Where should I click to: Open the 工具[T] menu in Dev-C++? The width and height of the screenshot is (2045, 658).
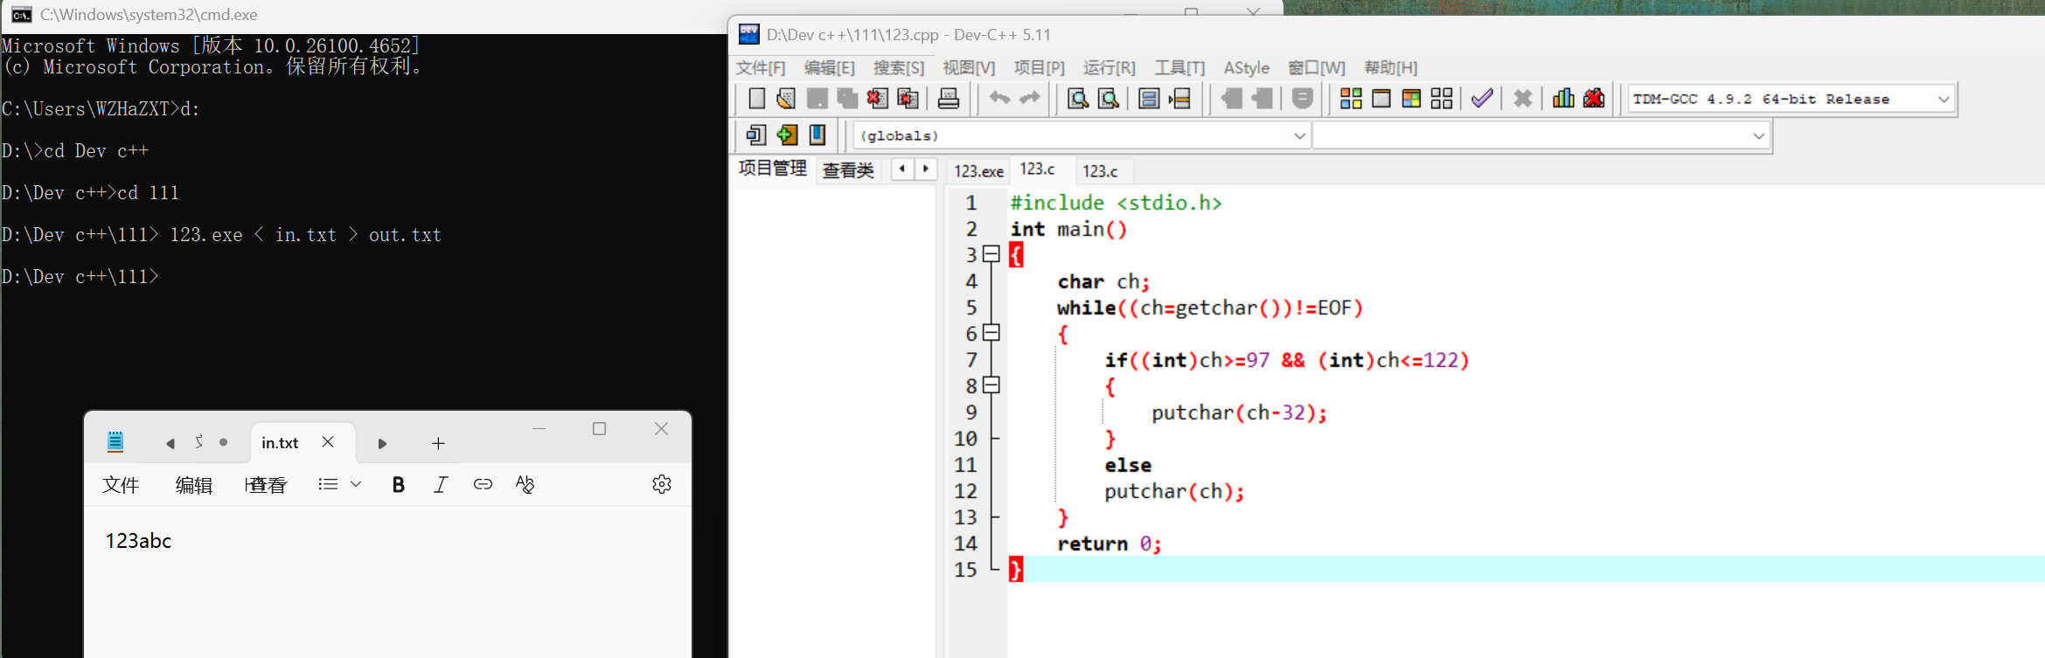click(1179, 67)
